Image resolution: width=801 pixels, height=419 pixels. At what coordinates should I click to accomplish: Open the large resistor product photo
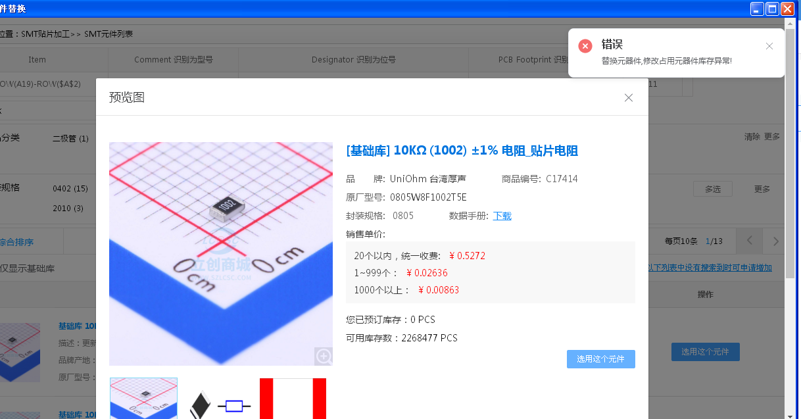[221, 253]
